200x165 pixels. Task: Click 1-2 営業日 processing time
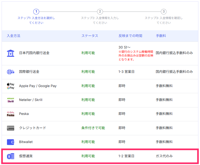126,156
